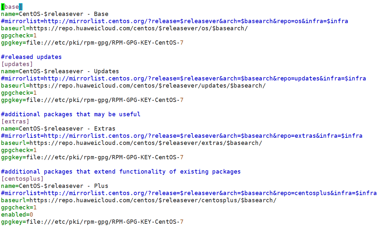
Task: Click the [base] section header
Action: click(12, 7)
